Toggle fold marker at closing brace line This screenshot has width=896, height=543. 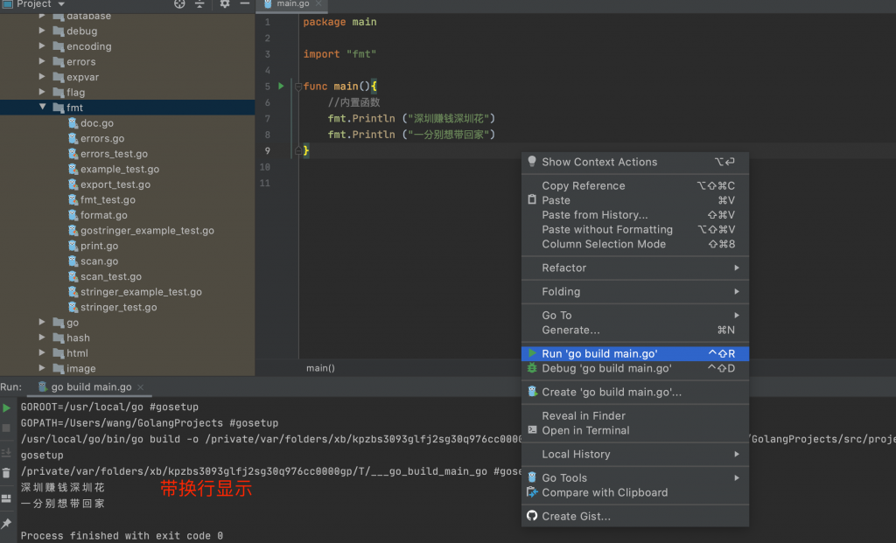[298, 150]
